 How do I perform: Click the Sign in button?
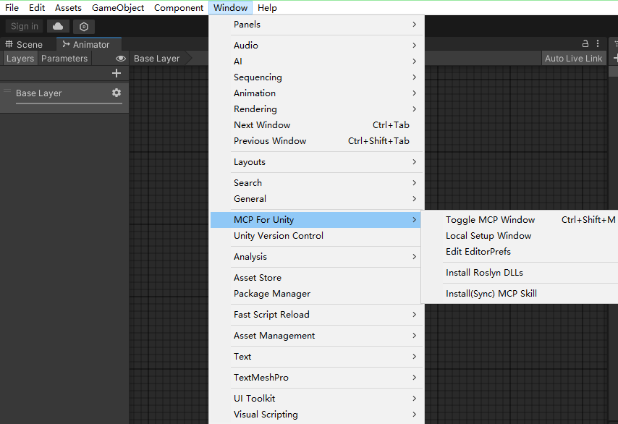tap(25, 26)
